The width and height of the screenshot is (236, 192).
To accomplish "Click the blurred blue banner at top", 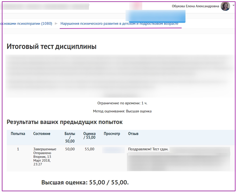I will [x=157, y=16].
